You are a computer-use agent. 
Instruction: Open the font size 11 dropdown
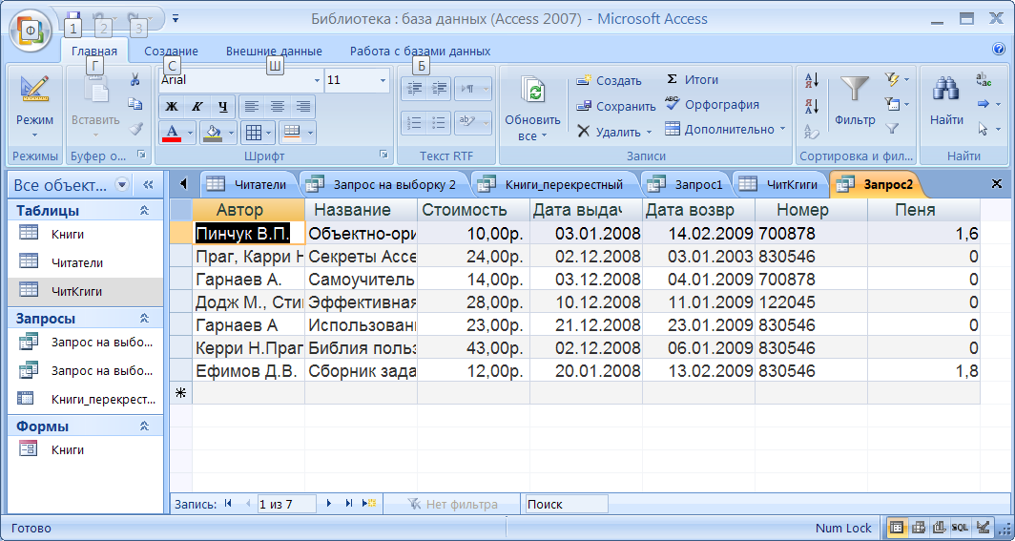[x=383, y=80]
